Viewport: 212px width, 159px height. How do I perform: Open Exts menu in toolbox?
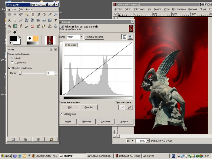point(21,9)
